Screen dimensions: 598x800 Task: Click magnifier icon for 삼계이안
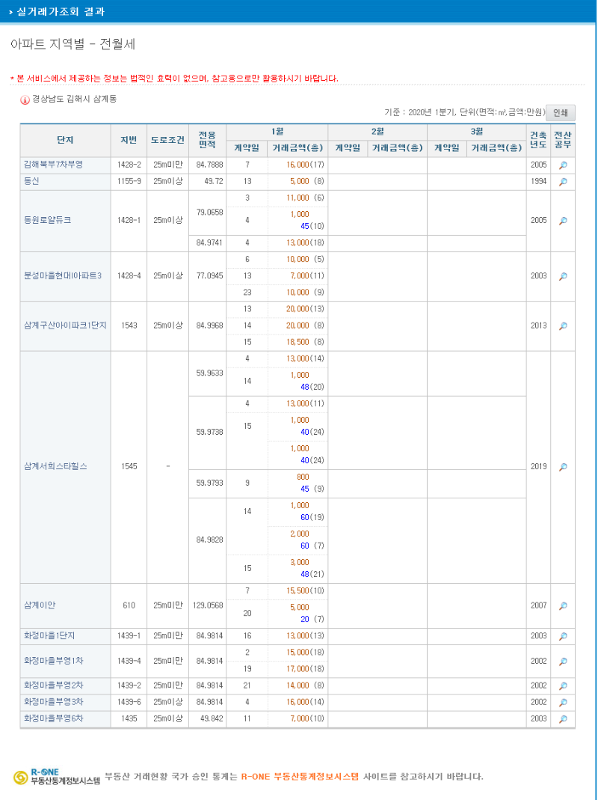(563, 605)
